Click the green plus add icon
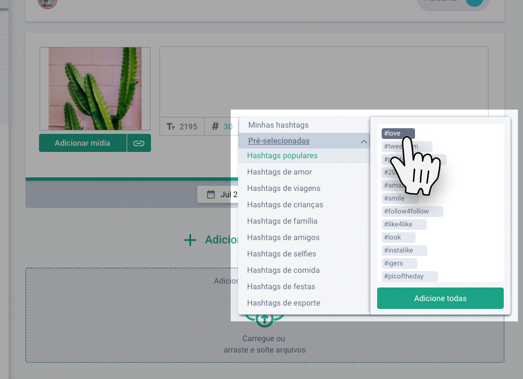523x379 pixels. click(190, 240)
